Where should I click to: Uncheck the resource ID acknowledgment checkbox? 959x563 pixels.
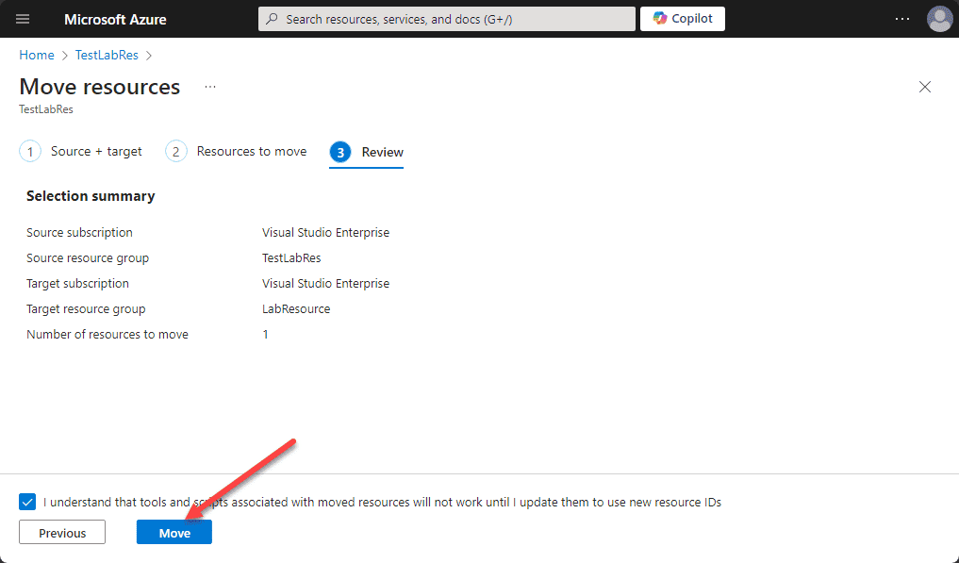27,502
